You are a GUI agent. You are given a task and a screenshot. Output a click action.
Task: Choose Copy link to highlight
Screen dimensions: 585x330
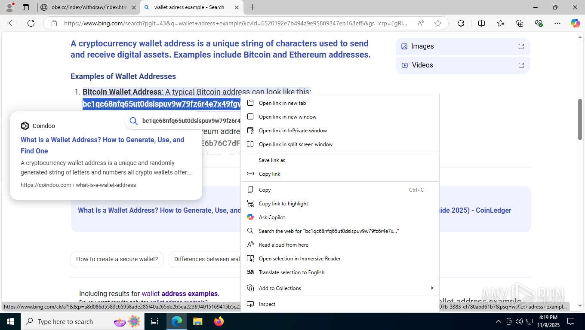point(340,204)
